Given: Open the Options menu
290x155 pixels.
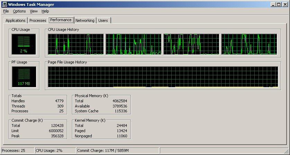Looking at the screenshot, I should coord(19,11).
